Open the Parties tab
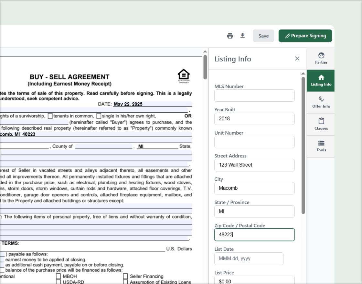362x284 pixels. [321, 58]
